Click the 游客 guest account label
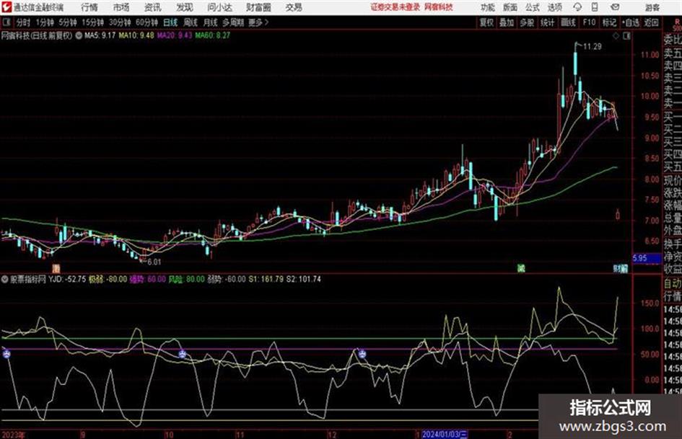This screenshot has width=682, height=439. [x=652, y=7]
